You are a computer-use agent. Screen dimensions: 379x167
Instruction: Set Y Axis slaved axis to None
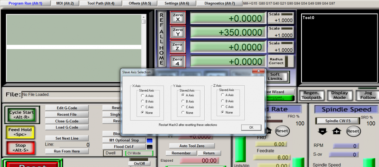pos(183,112)
